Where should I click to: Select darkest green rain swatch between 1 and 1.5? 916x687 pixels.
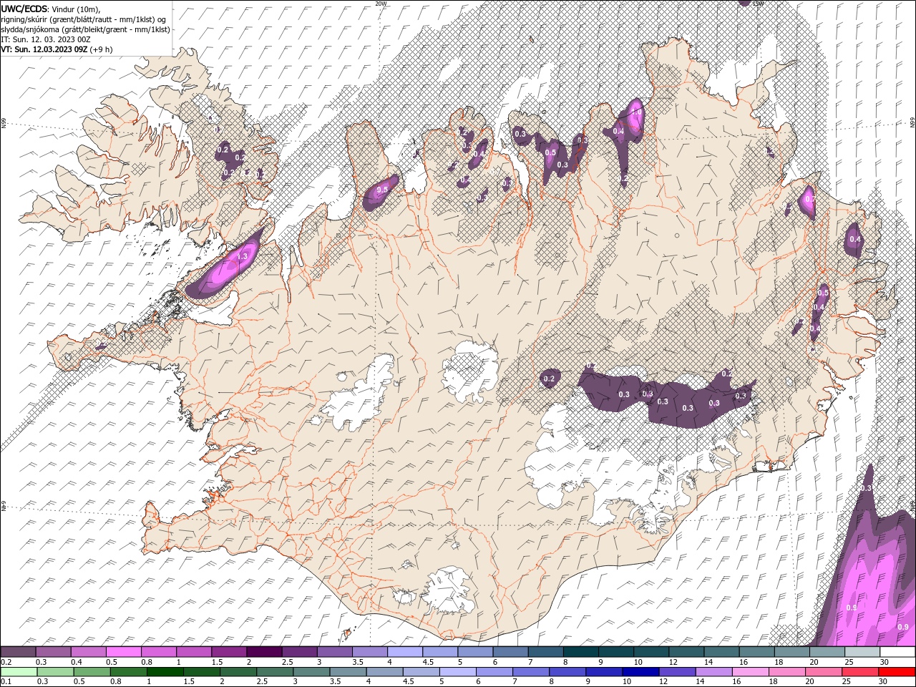(165, 672)
